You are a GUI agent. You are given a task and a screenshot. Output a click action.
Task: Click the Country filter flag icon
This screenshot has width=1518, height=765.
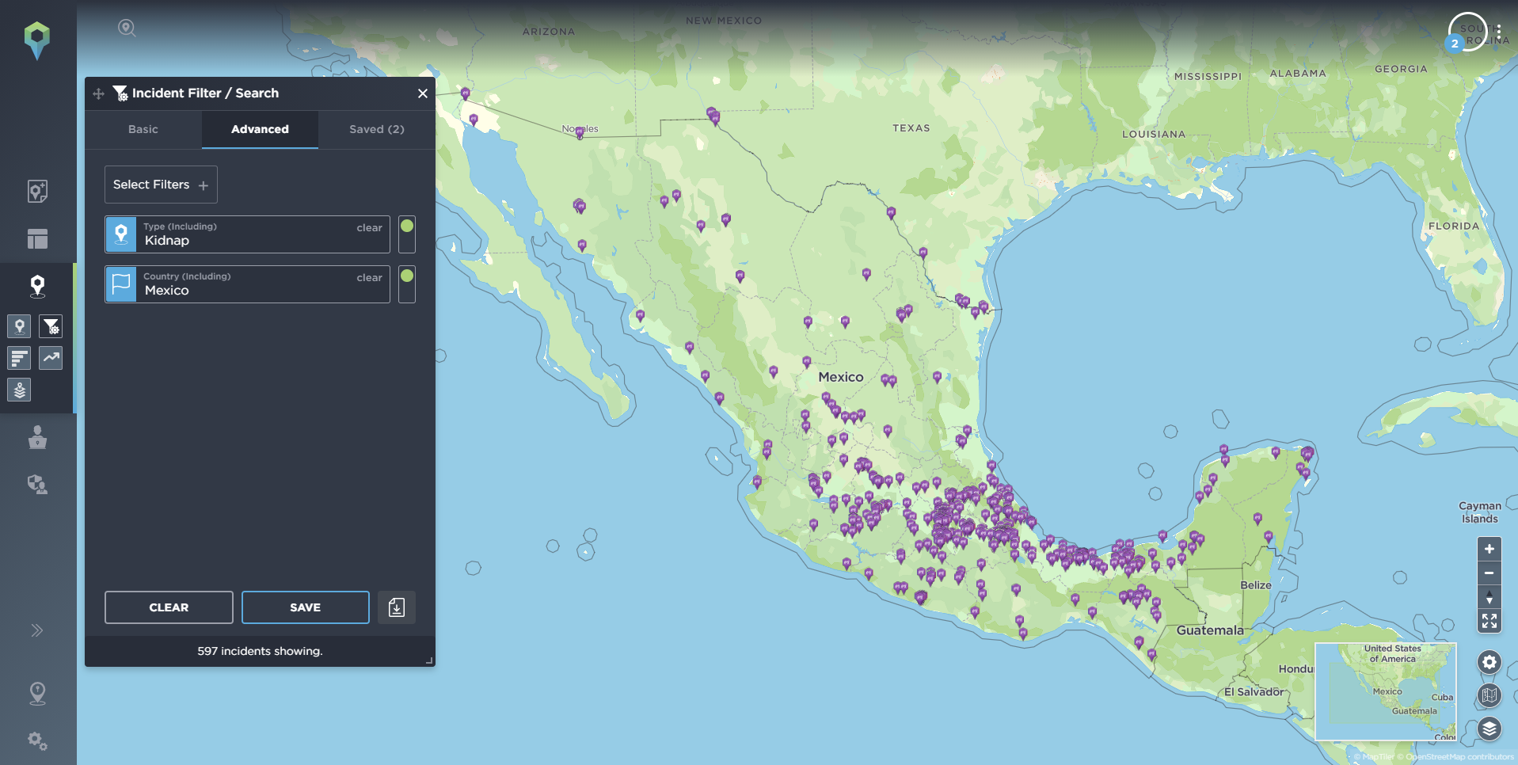tap(121, 284)
